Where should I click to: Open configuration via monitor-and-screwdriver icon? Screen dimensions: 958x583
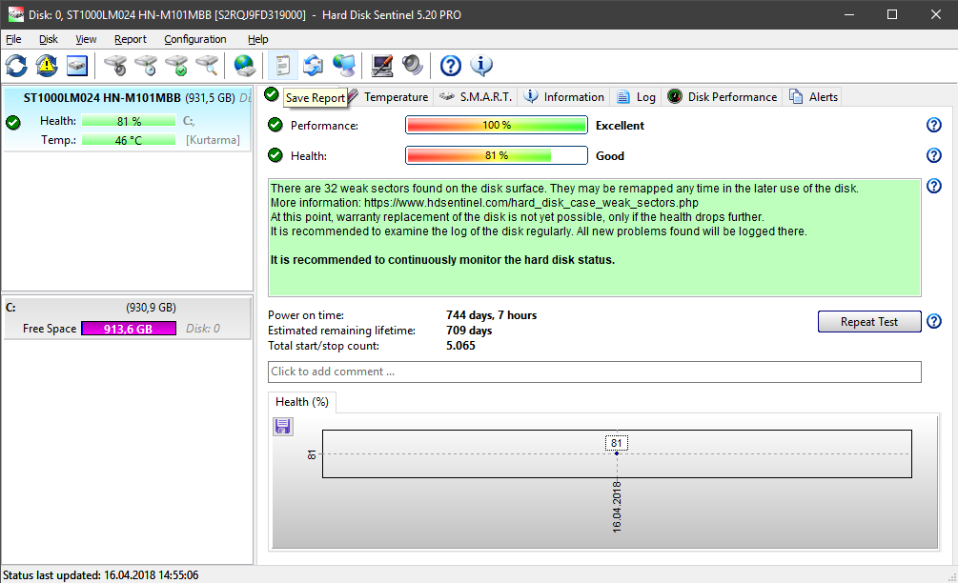coord(382,66)
